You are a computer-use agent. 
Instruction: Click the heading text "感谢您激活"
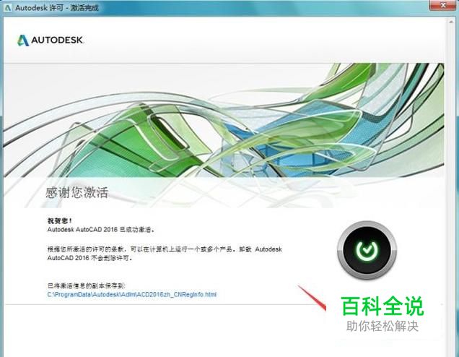pos(77,192)
